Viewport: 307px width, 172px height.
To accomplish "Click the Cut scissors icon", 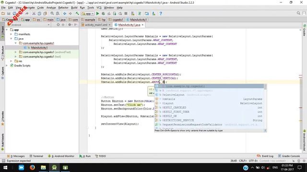I will tap(34, 13).
